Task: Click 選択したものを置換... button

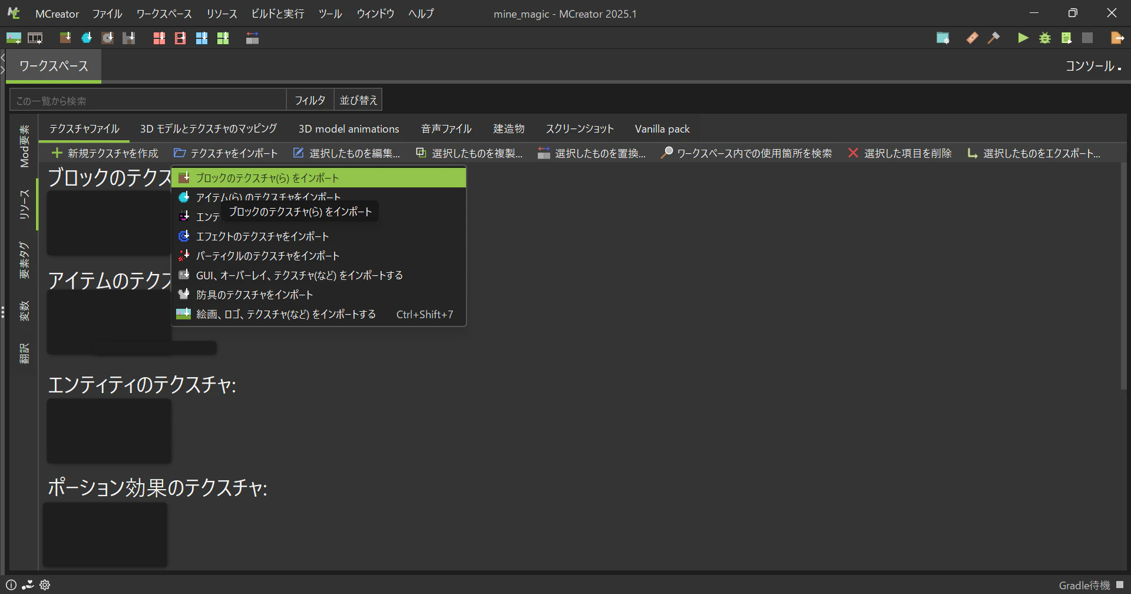Action: click(592, 153)
